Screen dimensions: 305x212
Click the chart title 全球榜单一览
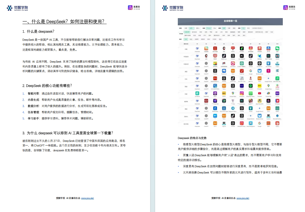(230, 21)
